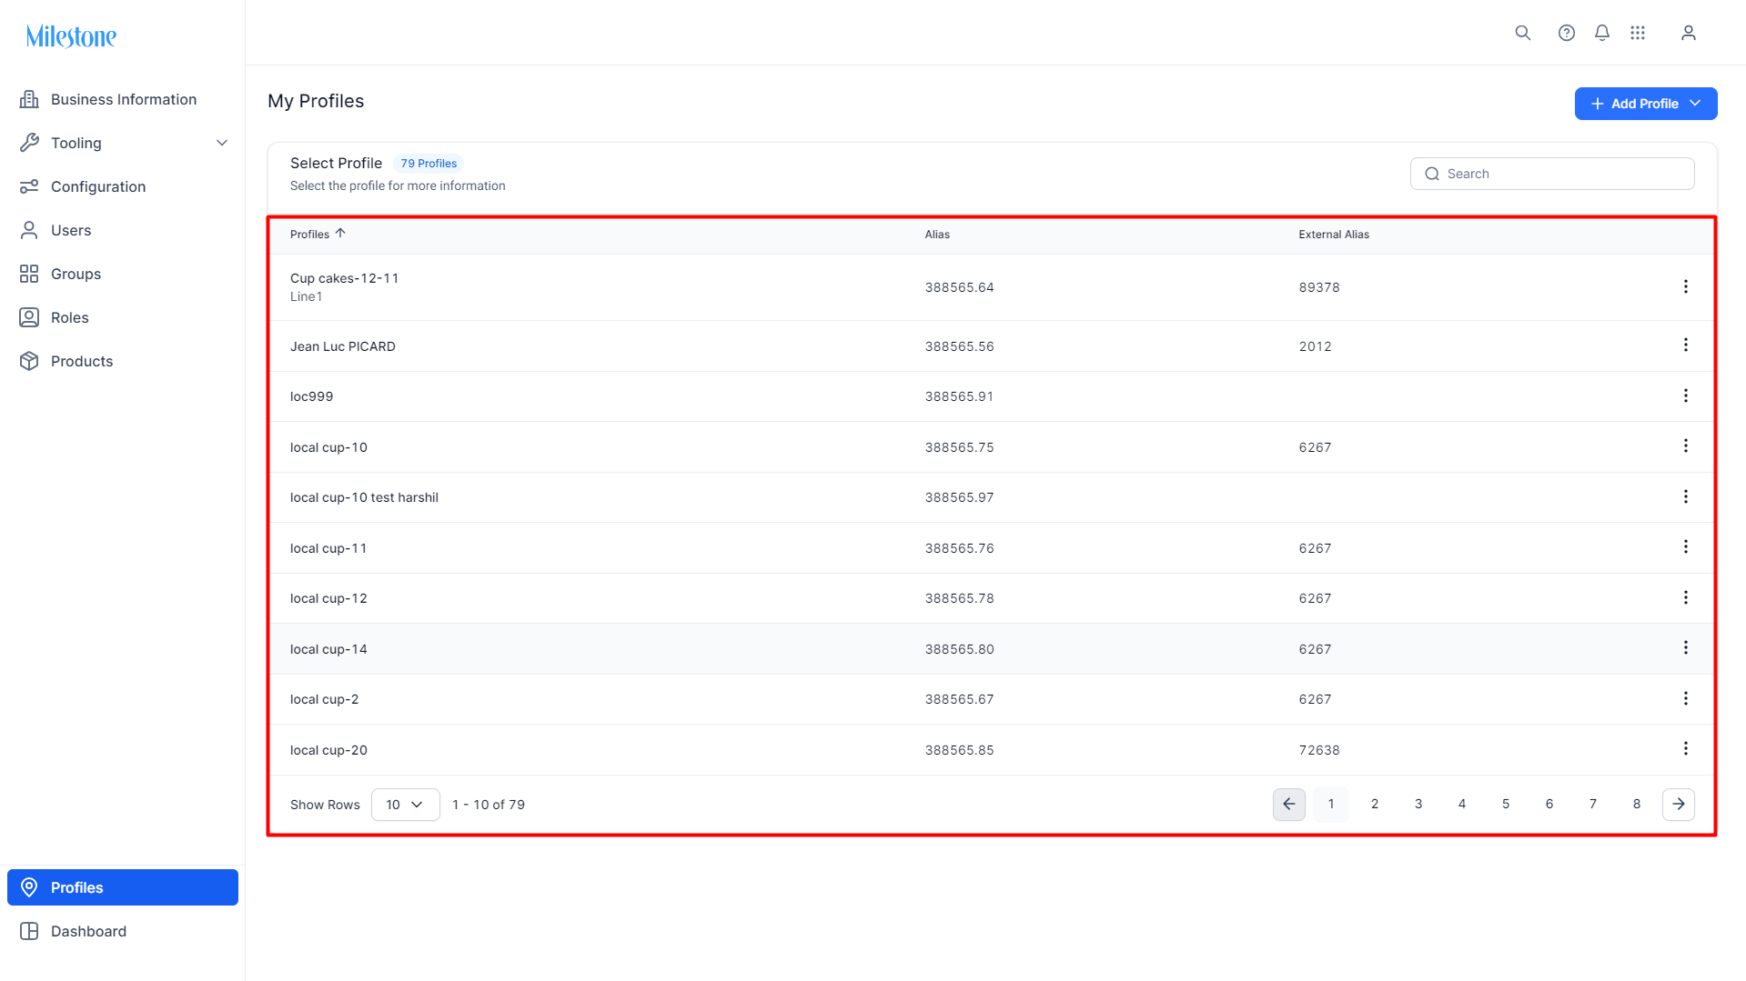Open row menu for local cup-10 test harshil
Viewport: 1746px width, 981px height.
[x=1685, y=496]
